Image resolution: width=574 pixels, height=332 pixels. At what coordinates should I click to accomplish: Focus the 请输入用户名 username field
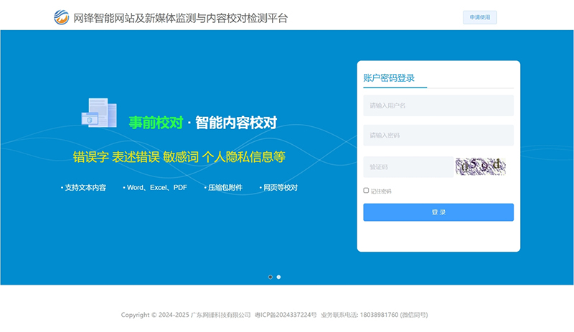coord(438,105)
